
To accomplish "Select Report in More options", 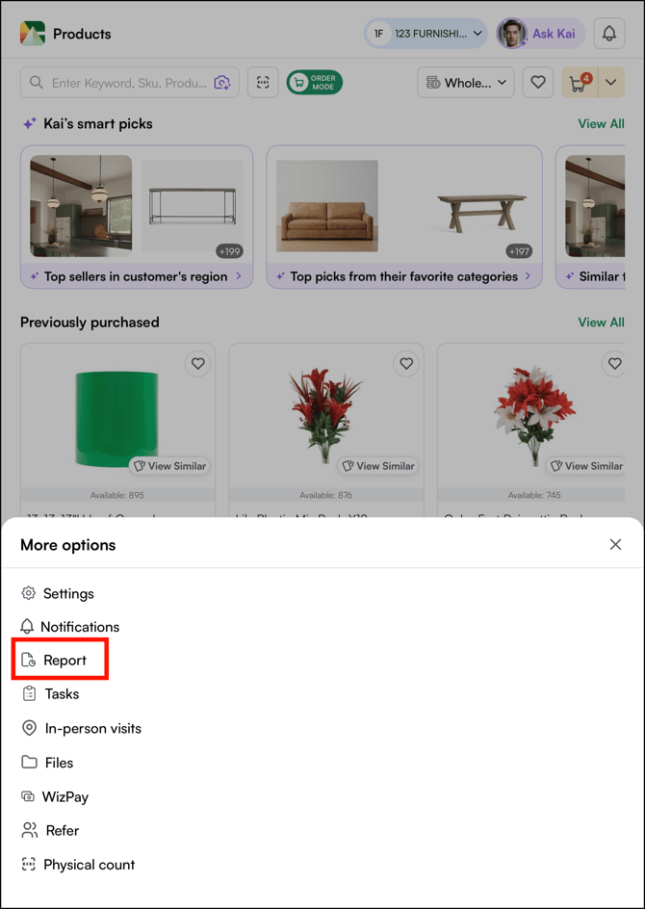I will tap(64, 661).
